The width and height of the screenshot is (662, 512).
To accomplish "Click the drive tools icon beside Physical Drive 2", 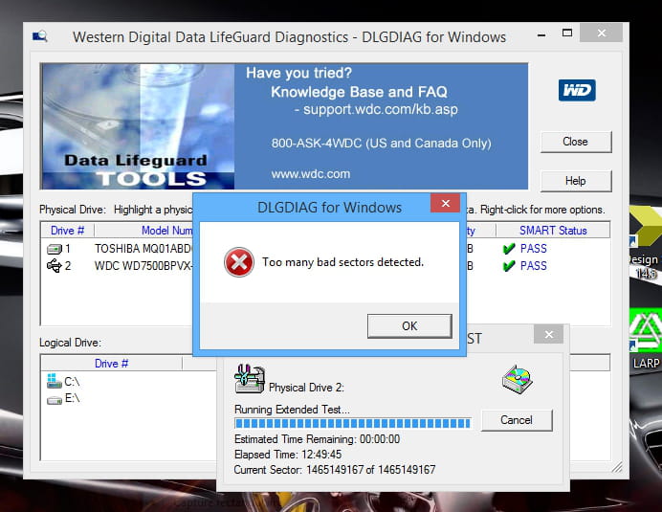I will point(250,379).
